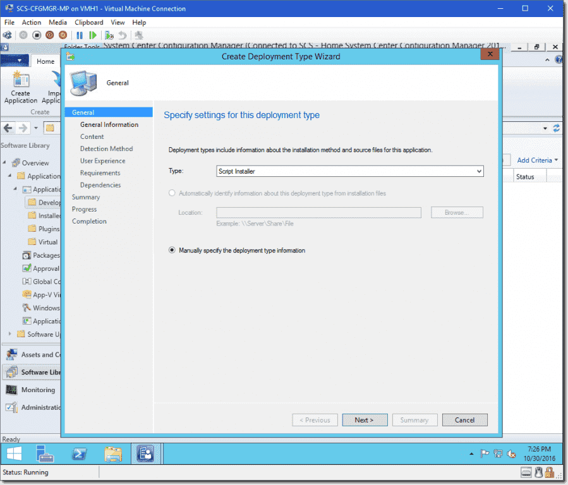
Task: Click Next to continue the wizard
Action: [x=365, y=419]
